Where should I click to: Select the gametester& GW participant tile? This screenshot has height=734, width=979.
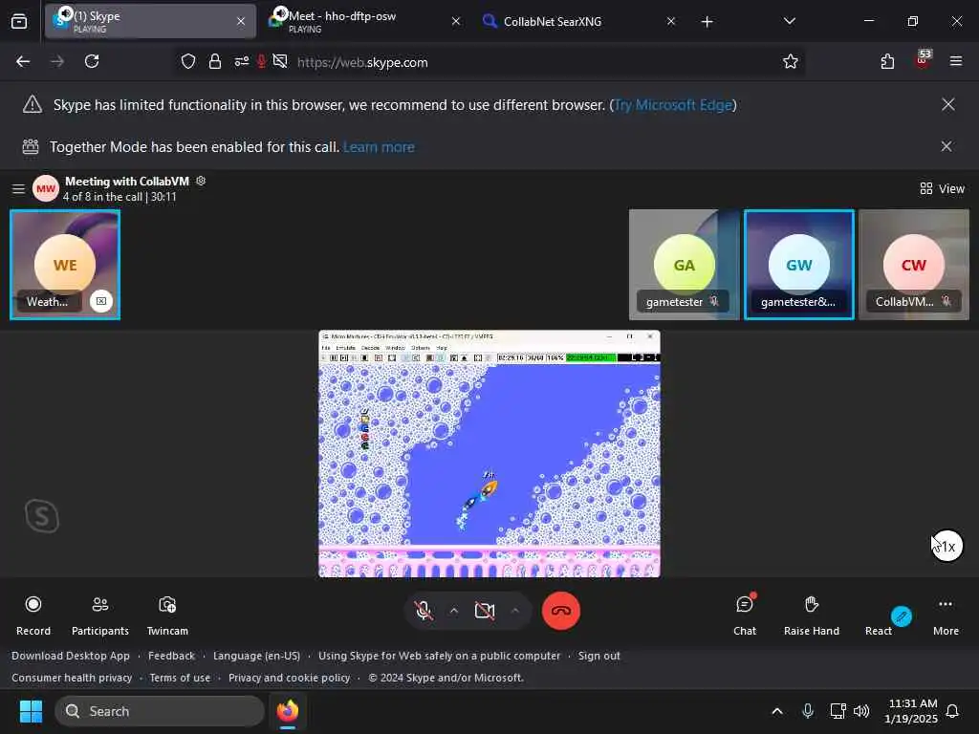coord(798,265)
